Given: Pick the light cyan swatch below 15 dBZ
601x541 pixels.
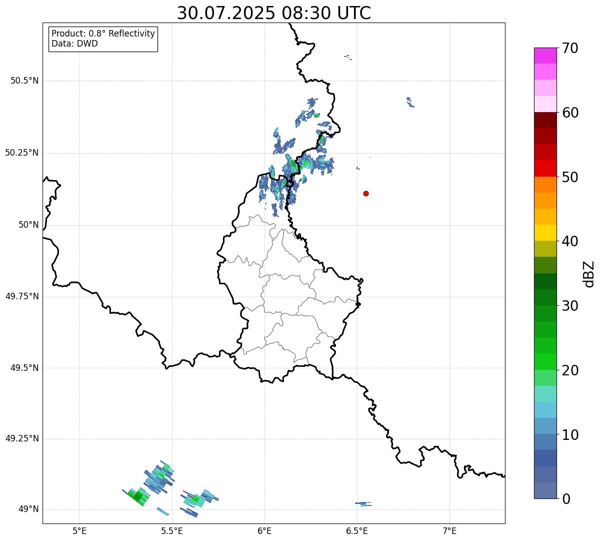Looking at the screenshot, I should (545, 410).
